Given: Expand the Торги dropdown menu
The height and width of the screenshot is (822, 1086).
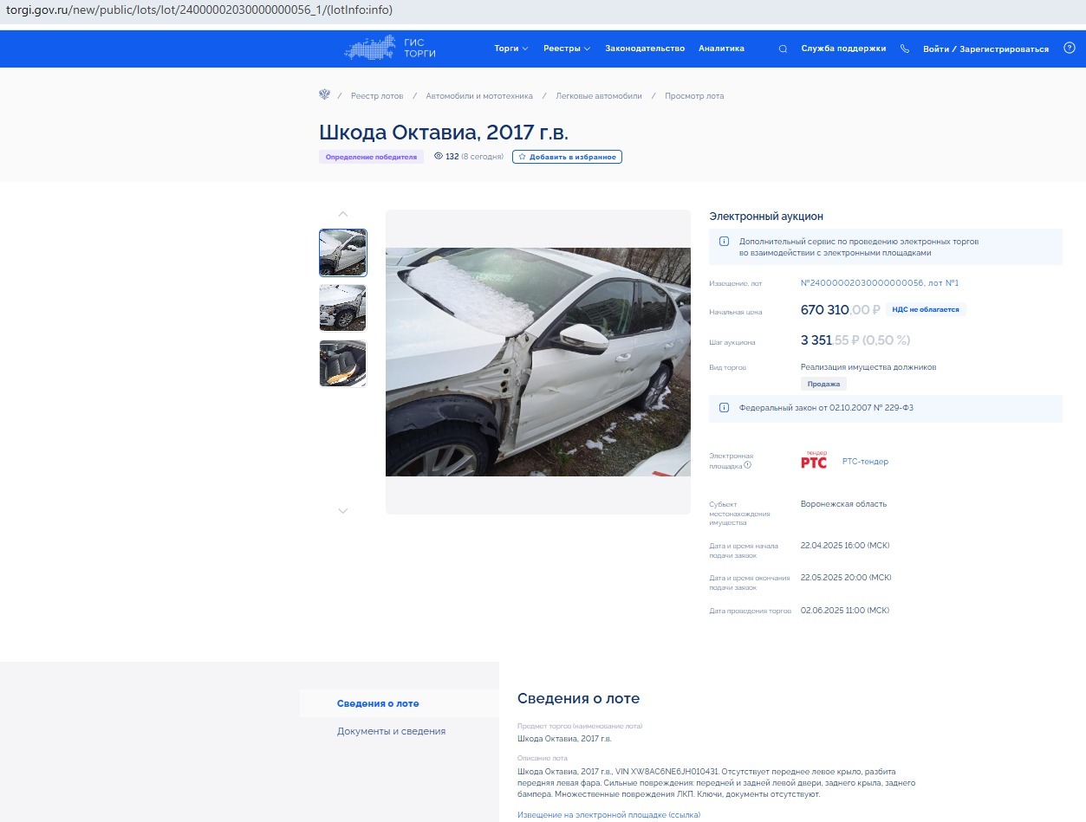Looking at the screenshot, I should click(511, 49).
